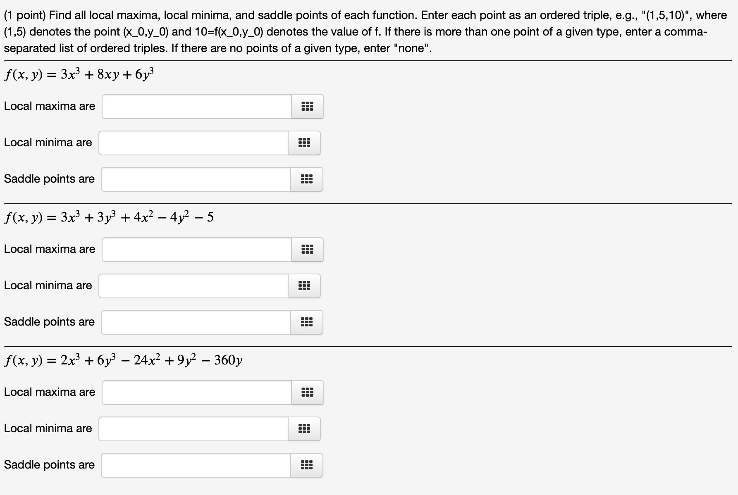Click the local minima field under 3x^3+8xy+6y^3
738x495 pixels.
(193, 143)
